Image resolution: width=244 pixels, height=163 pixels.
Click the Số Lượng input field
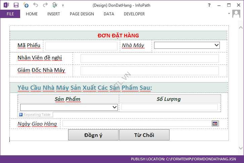(169, 107)
